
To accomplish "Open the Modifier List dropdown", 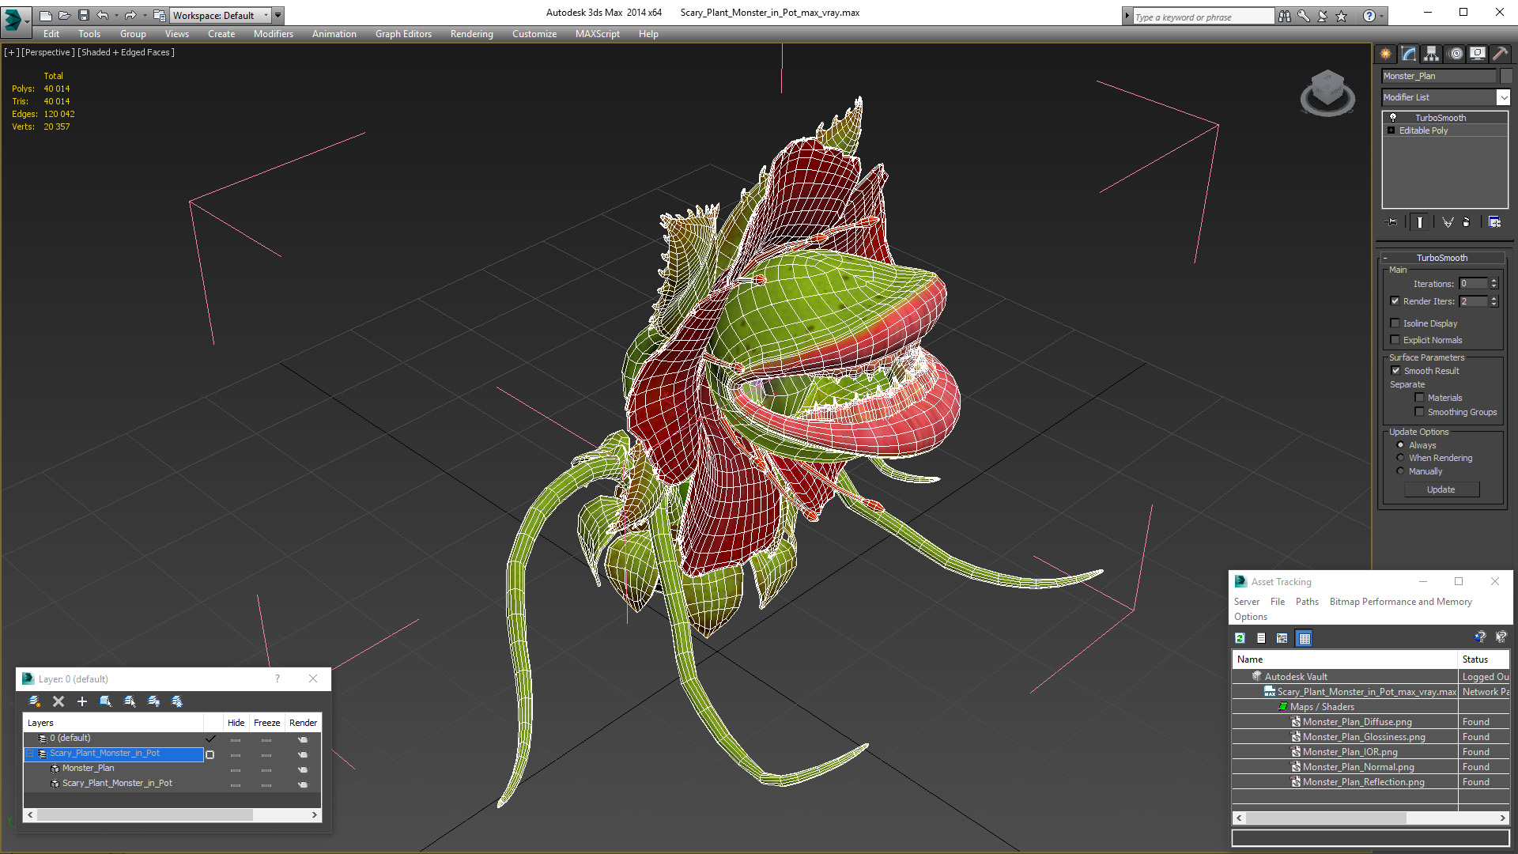I will (x=1503, y=97).
